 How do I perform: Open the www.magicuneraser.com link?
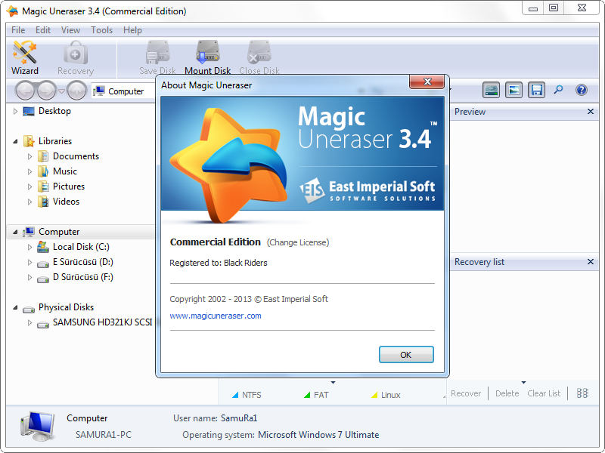(x=216, y=316)
